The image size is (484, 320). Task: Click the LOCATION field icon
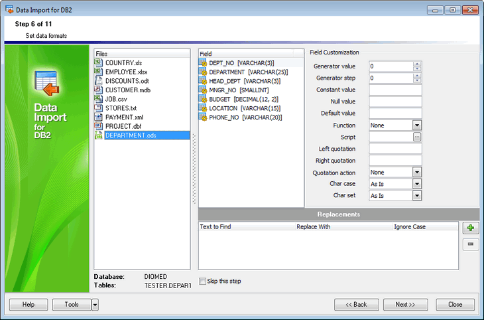click(203, 108)
